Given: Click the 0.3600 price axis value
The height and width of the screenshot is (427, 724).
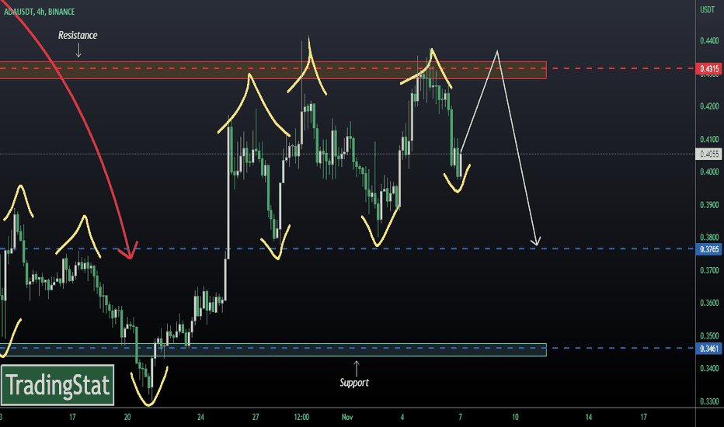Looking at the screenshot, I should (709, 303).
